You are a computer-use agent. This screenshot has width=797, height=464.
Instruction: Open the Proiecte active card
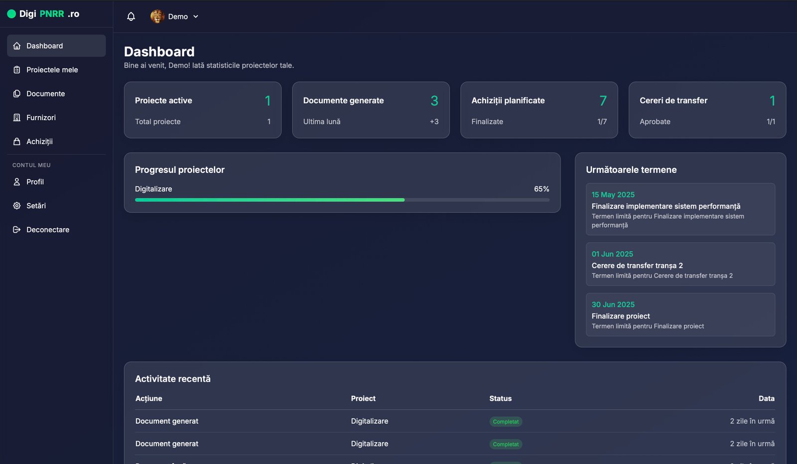point(202,110)
